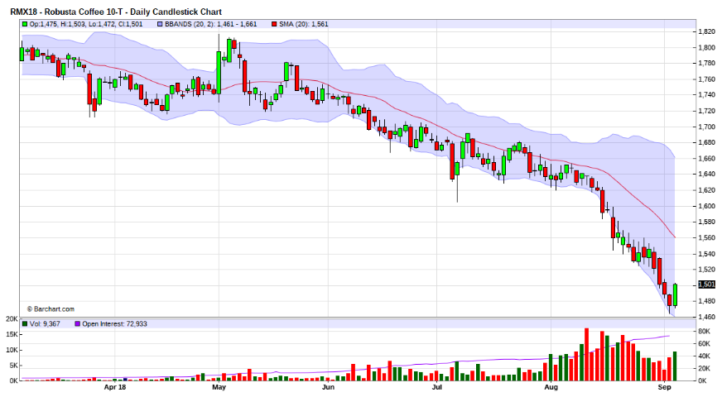The height and width of the screenshot is (397, 722).
Task: Click 'SMA (20): 1,561' legend text
Action: [x=303, y=24]
